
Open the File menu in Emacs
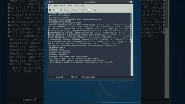[50, 6]
